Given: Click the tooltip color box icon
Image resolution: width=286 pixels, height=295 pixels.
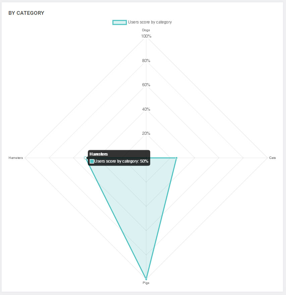Looking at the screenshot, I should click(x=92, y=161).
